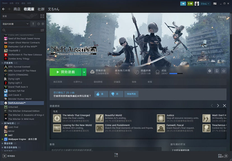Screen dimensions: 232x161
Task: Open advanced filter sliders icon
Action: point(42,30)
